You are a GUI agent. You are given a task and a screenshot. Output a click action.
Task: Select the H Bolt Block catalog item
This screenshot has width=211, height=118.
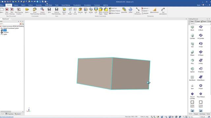pos(201,78)
